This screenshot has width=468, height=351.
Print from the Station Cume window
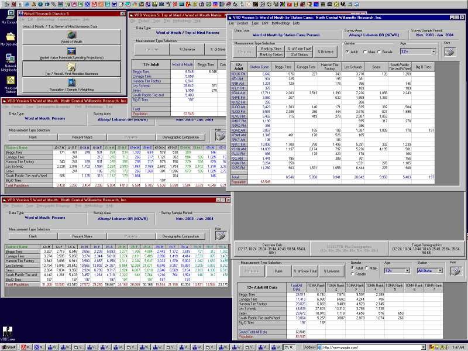450,51
